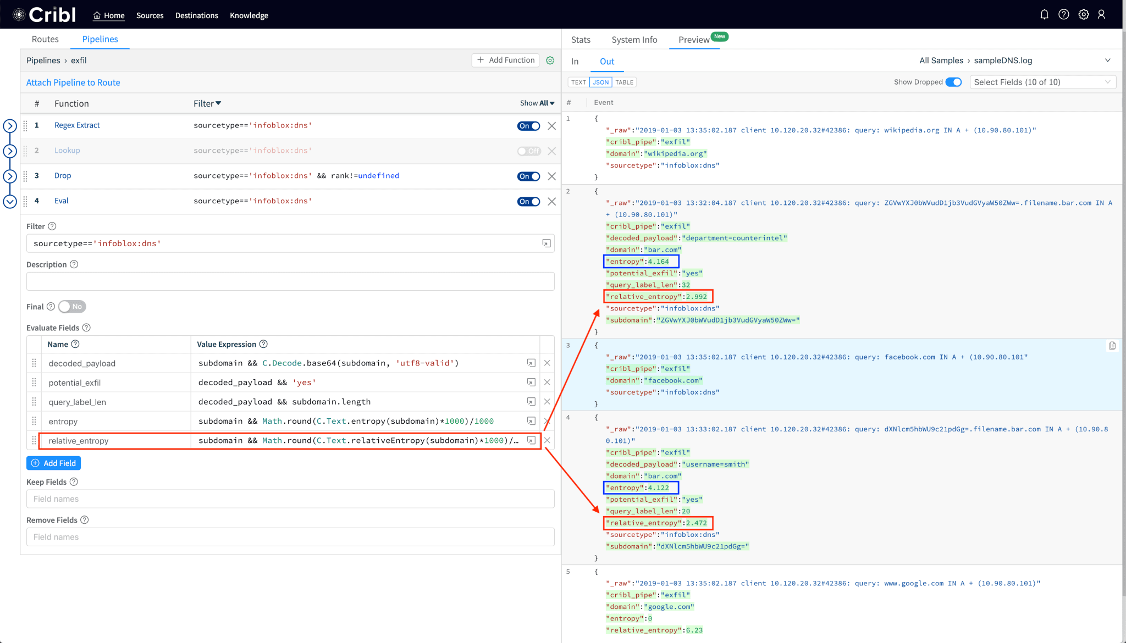Switch to the Stats tab

coord(581,40)
